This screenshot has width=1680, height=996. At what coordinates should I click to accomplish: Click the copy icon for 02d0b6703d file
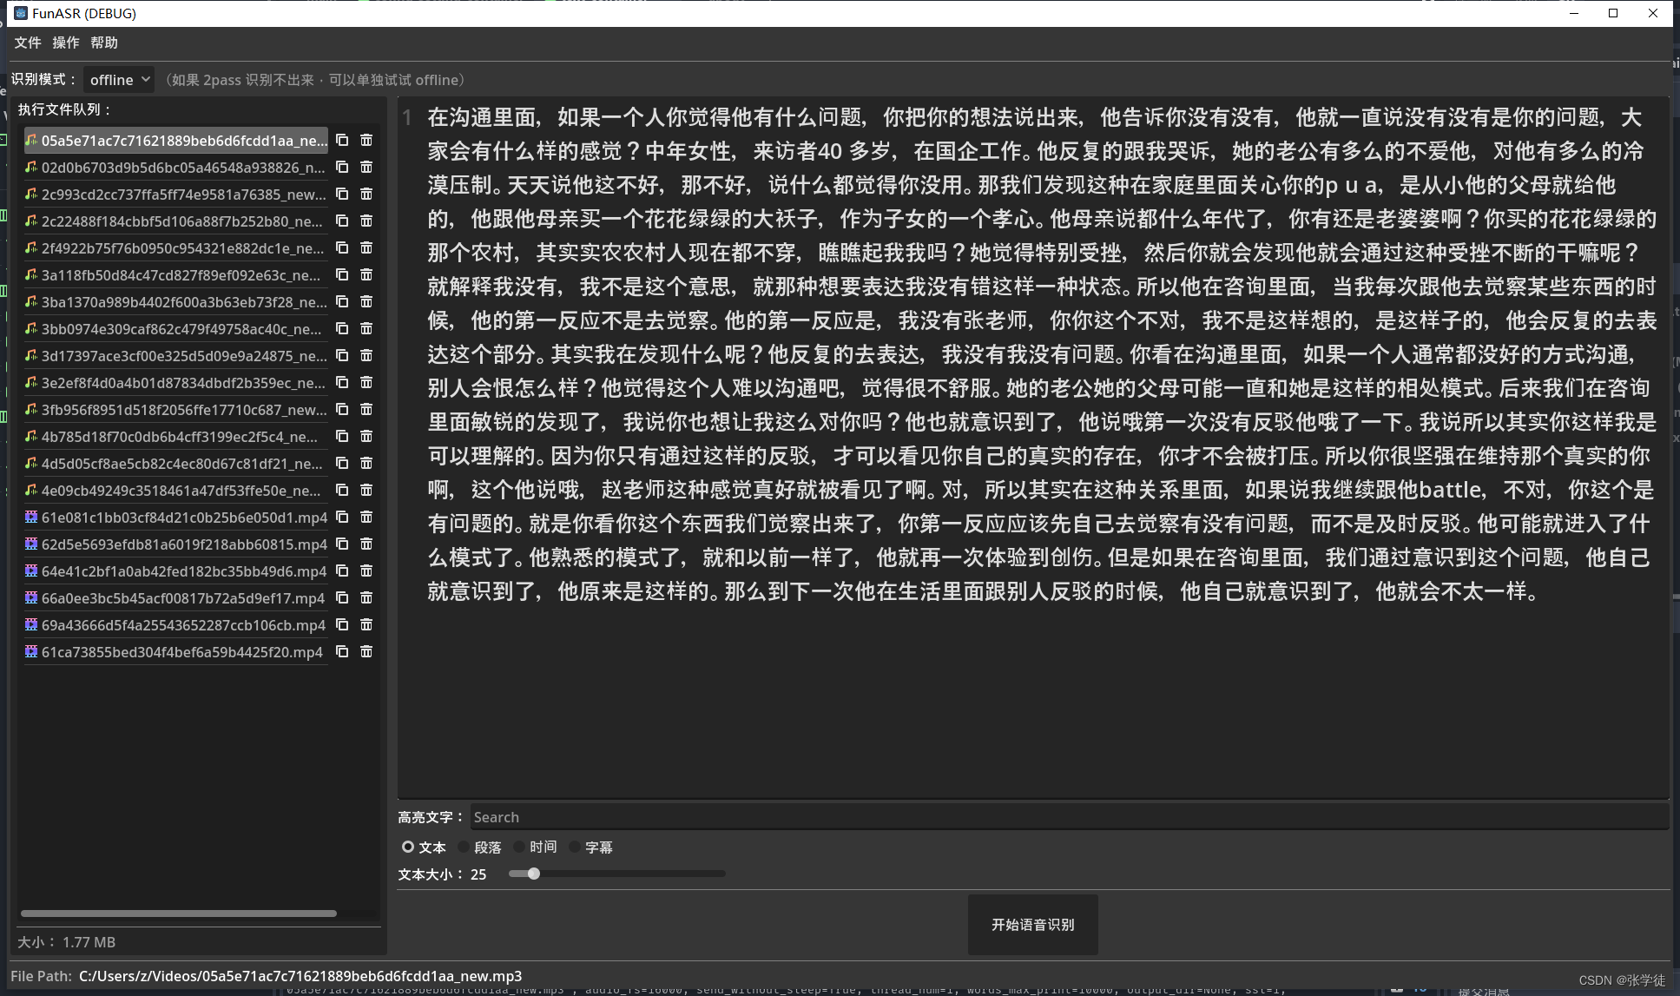pos(345,166)
